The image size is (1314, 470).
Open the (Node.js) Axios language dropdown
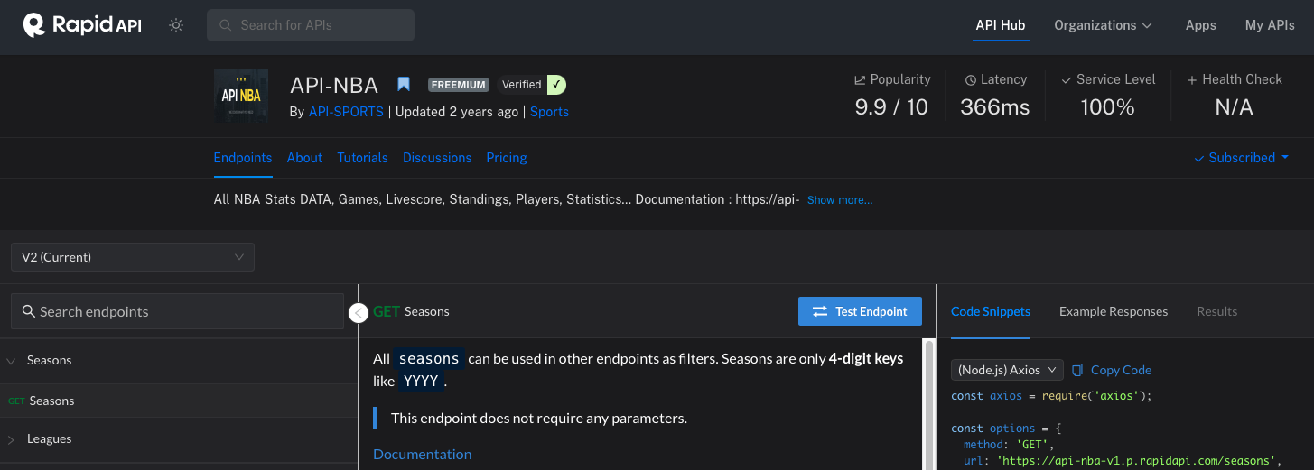[1007, 370]
